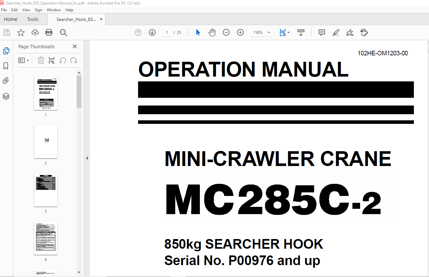Screen dimensions: 429x277
Task: Open the Layers panel
Action: pos(6,96)
